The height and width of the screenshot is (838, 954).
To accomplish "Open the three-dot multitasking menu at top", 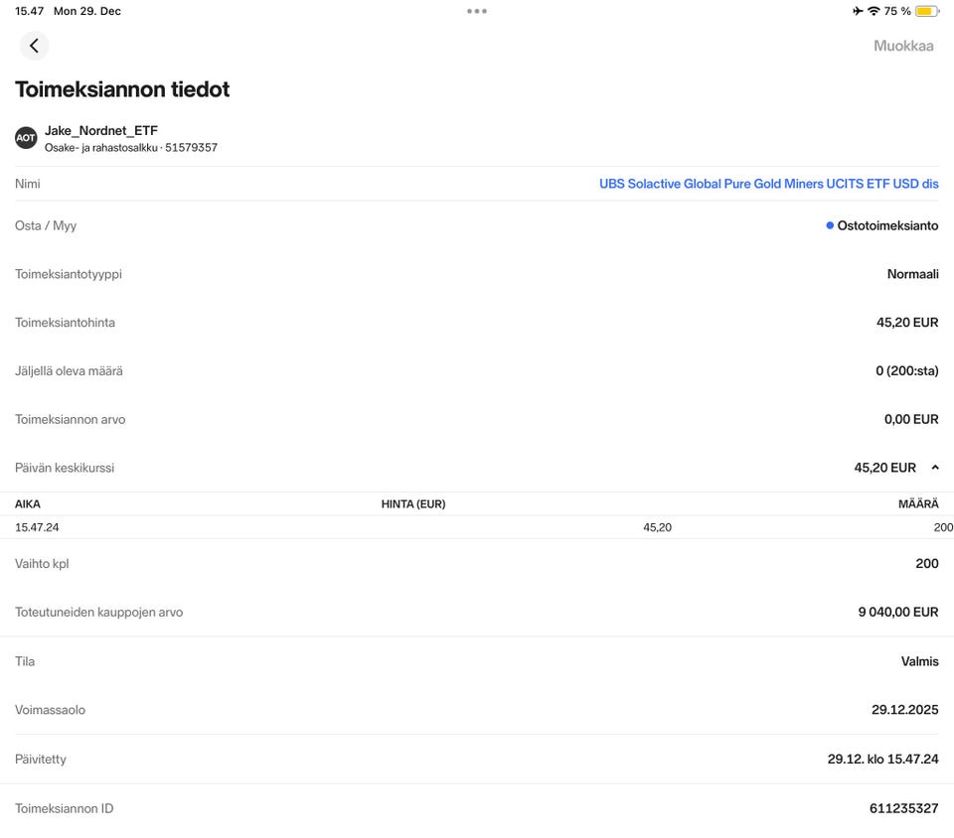I will pyautogui.click(x=477, y=11).
